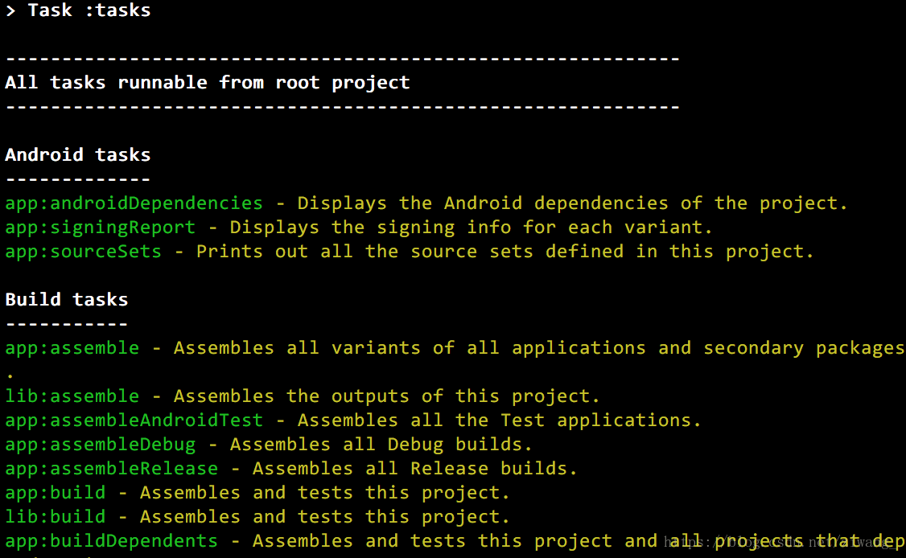Click 'Assembles all Release builds.' description

pos(415,469)
